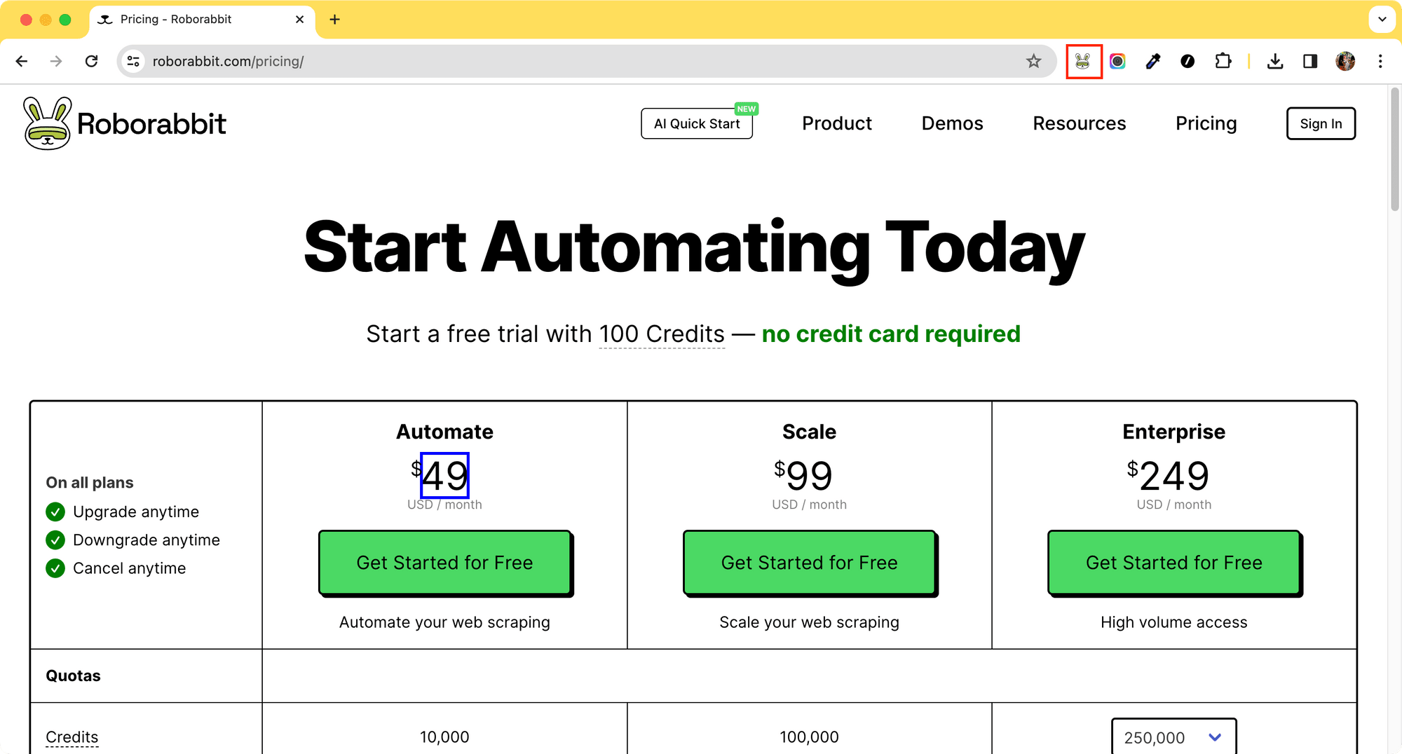Click Get Started for Free under Scale

(809, 563)
